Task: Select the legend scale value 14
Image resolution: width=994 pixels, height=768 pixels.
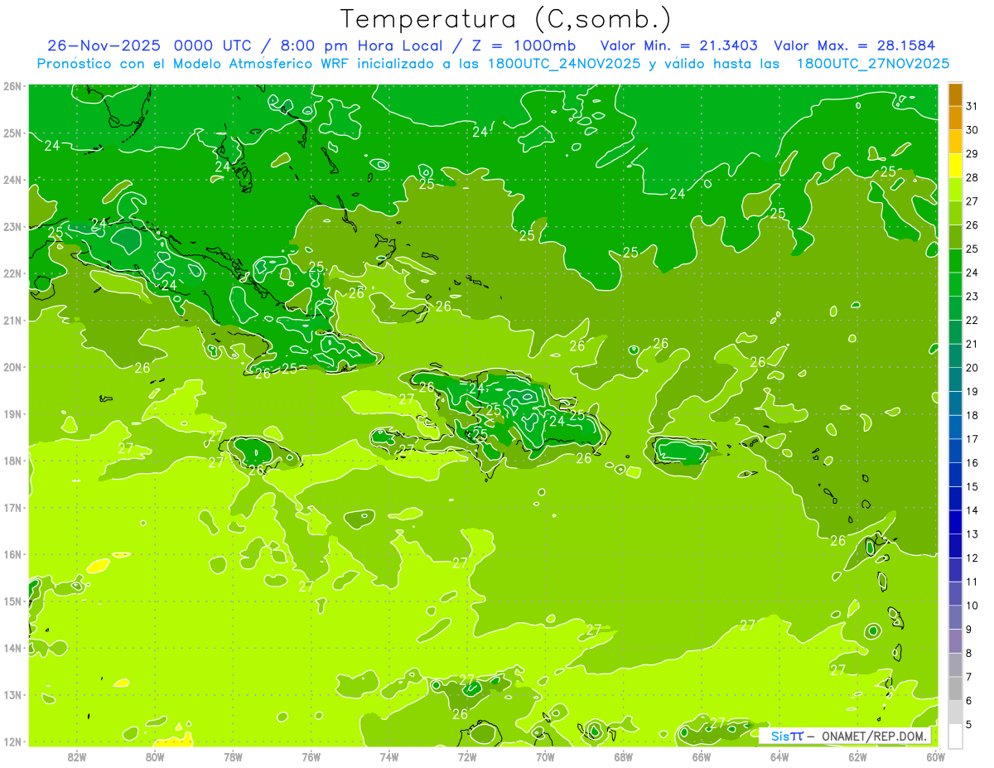Action: coord(972,510)
